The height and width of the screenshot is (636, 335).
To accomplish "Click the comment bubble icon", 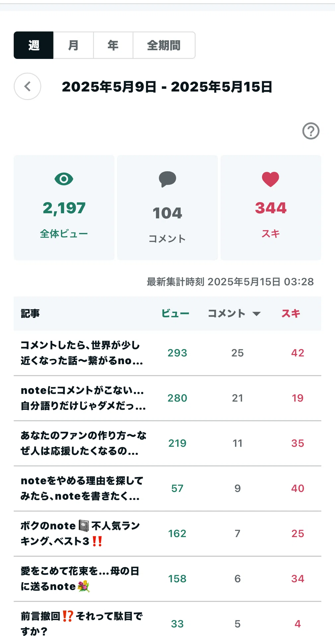I will tap(167, 179).
